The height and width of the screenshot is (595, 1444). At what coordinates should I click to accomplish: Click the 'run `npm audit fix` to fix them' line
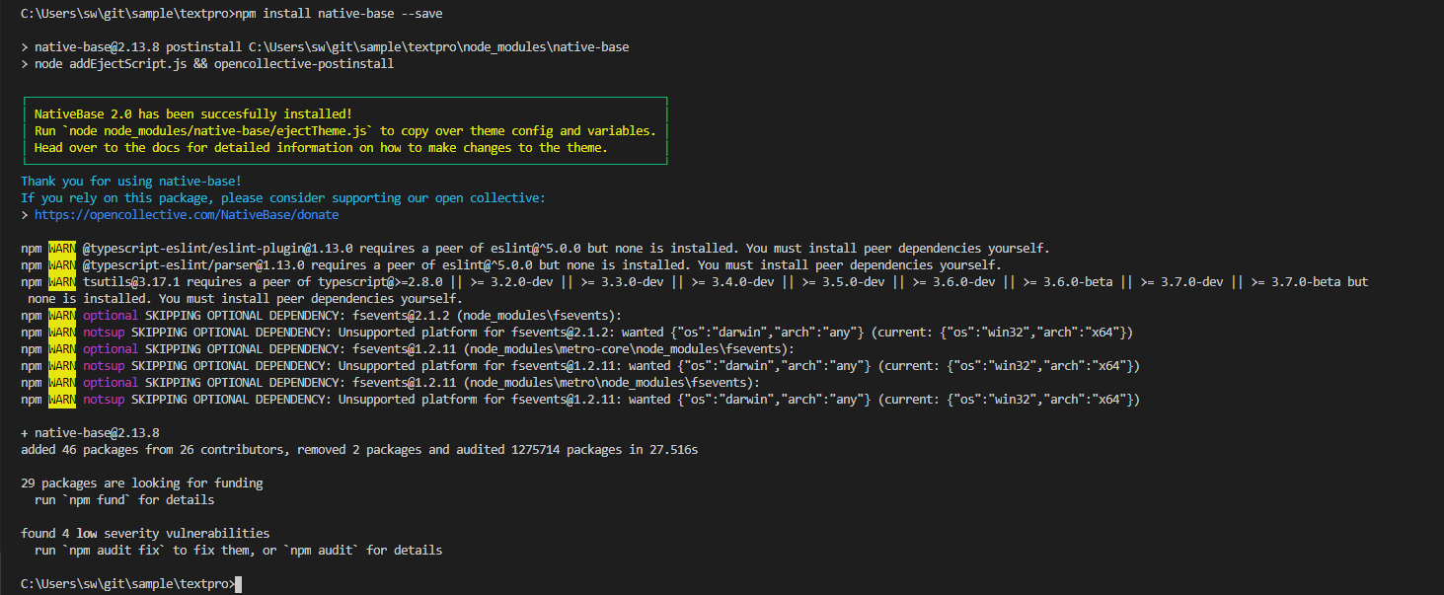238,551
